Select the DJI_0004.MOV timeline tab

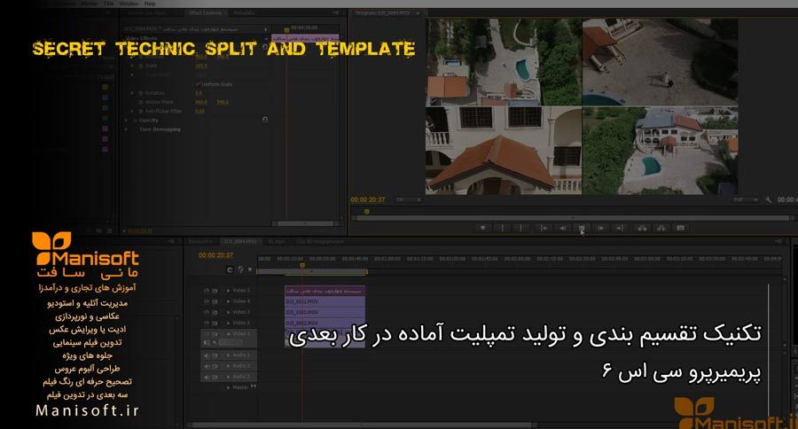(240, 241)
